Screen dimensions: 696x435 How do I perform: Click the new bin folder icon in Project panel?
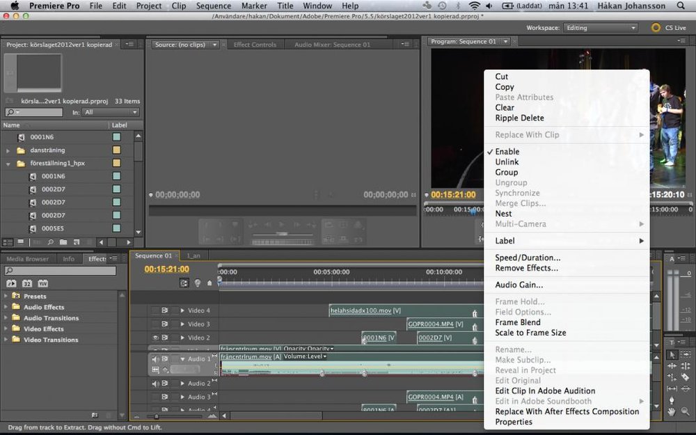click(63, 242)
